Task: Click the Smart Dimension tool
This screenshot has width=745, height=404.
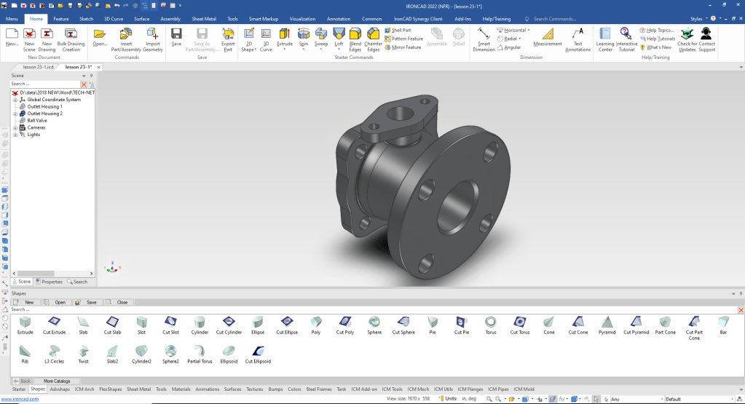Action: pos(484,39)
